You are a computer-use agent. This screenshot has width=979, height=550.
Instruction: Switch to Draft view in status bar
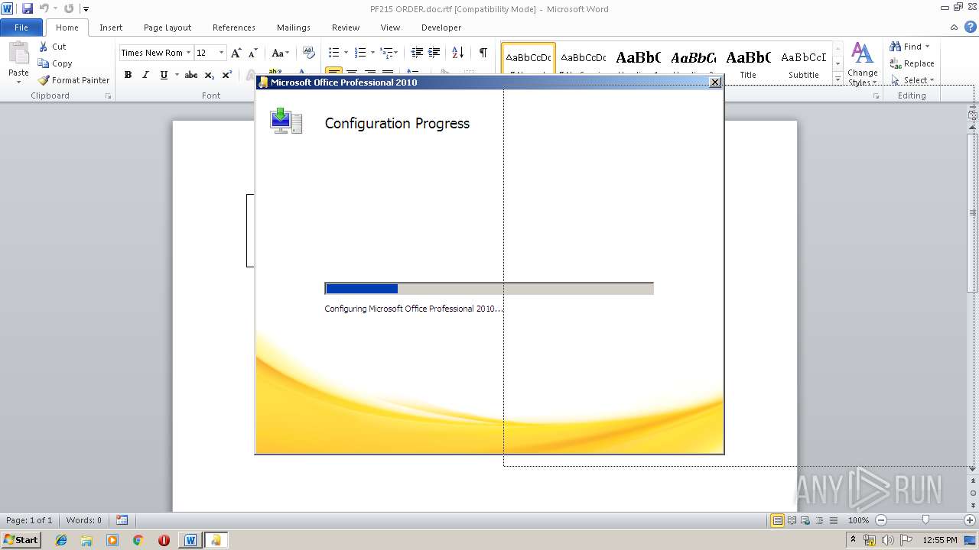832,520
